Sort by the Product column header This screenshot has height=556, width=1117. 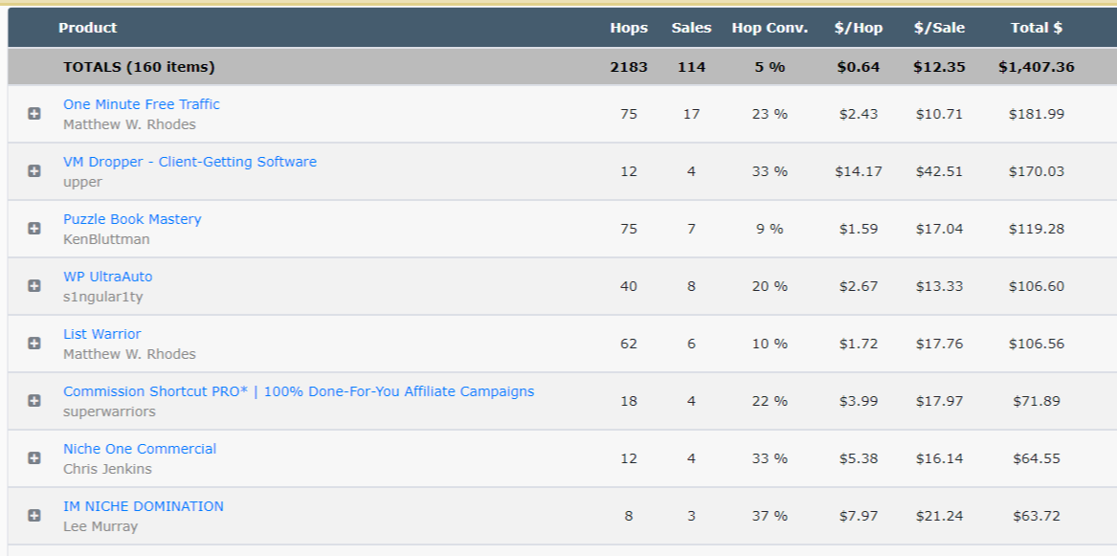tap(88, 28)
